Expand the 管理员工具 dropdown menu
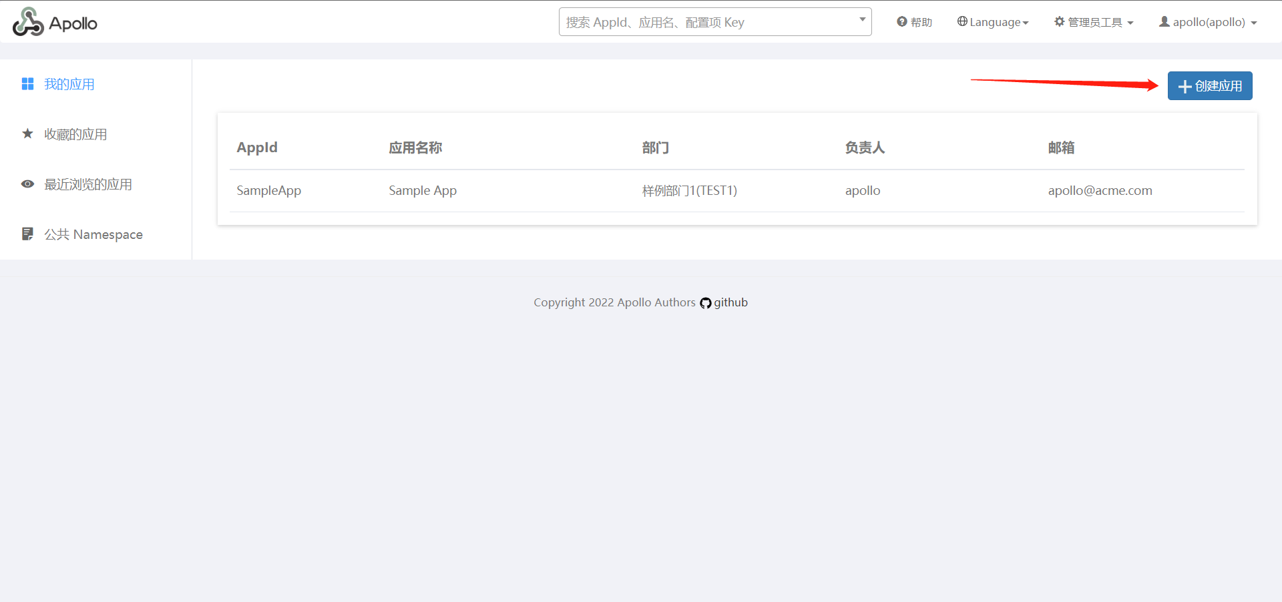1282x602 pixels. tap(1093, 21)
